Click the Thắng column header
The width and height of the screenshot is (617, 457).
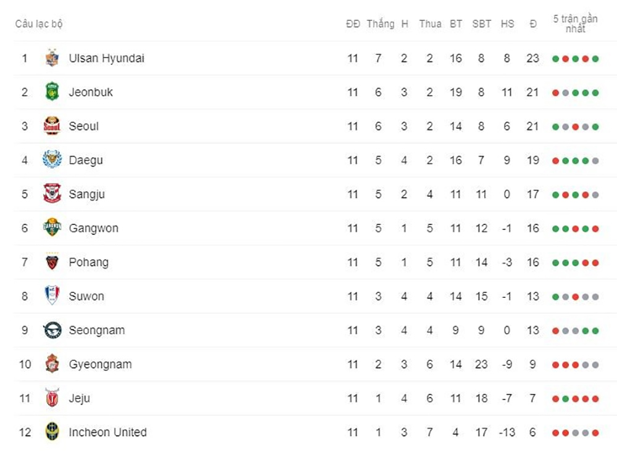pos(380,24)
